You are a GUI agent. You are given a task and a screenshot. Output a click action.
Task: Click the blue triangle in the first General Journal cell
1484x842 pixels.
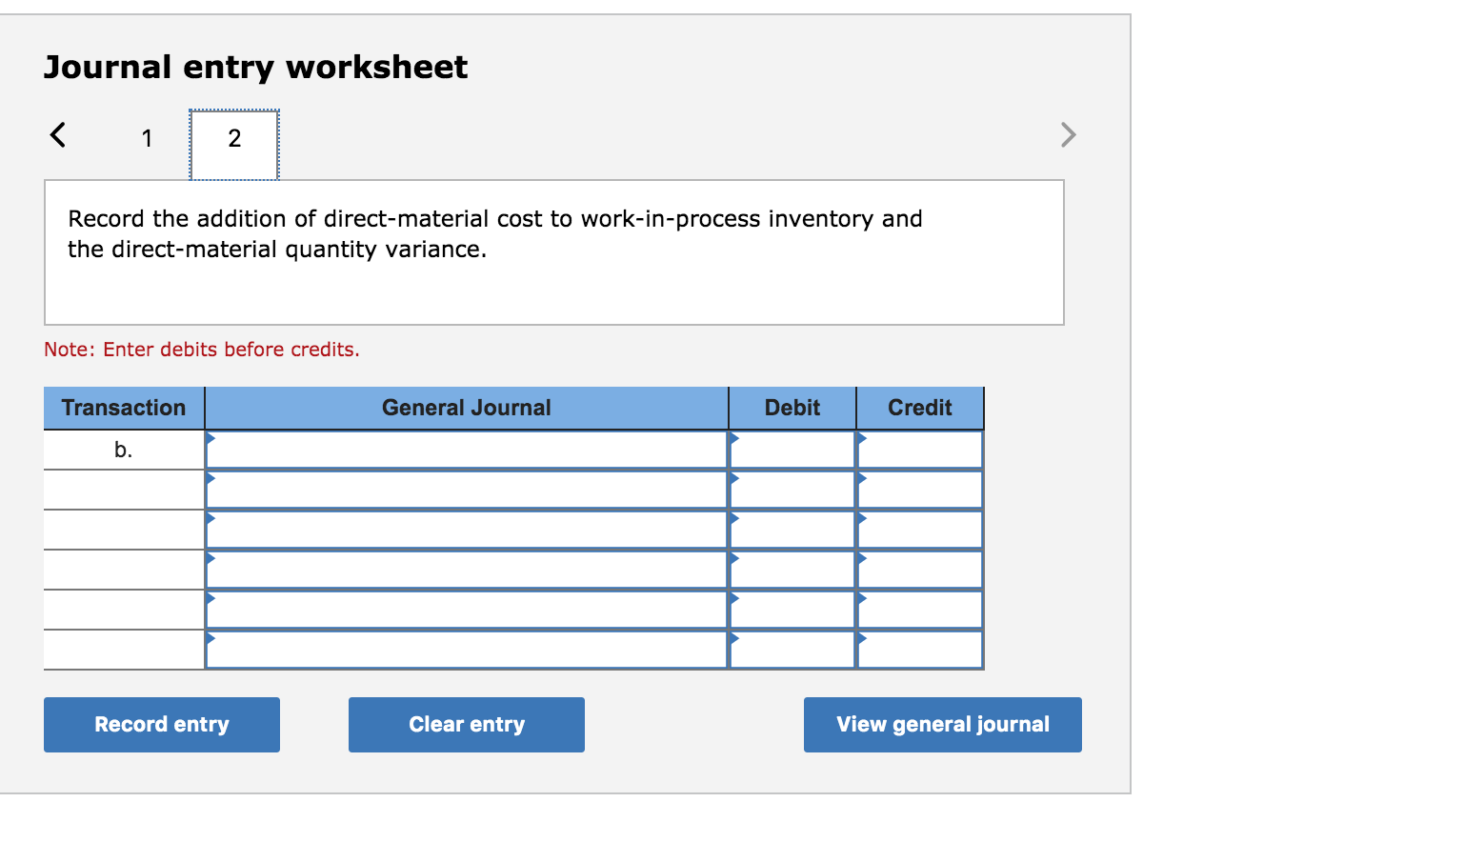click(x=211, y=438)
